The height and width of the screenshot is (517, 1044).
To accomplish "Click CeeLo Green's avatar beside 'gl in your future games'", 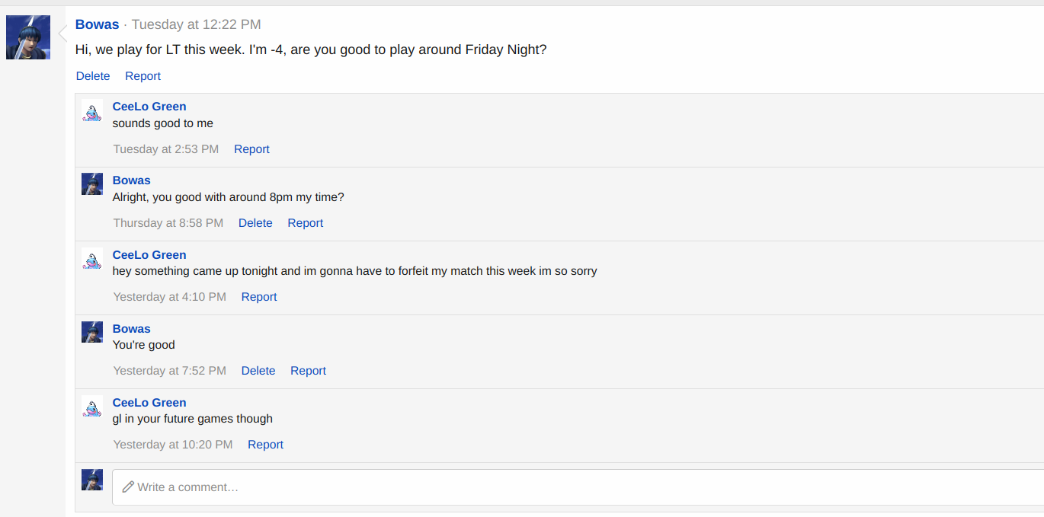I will [92, 406].
